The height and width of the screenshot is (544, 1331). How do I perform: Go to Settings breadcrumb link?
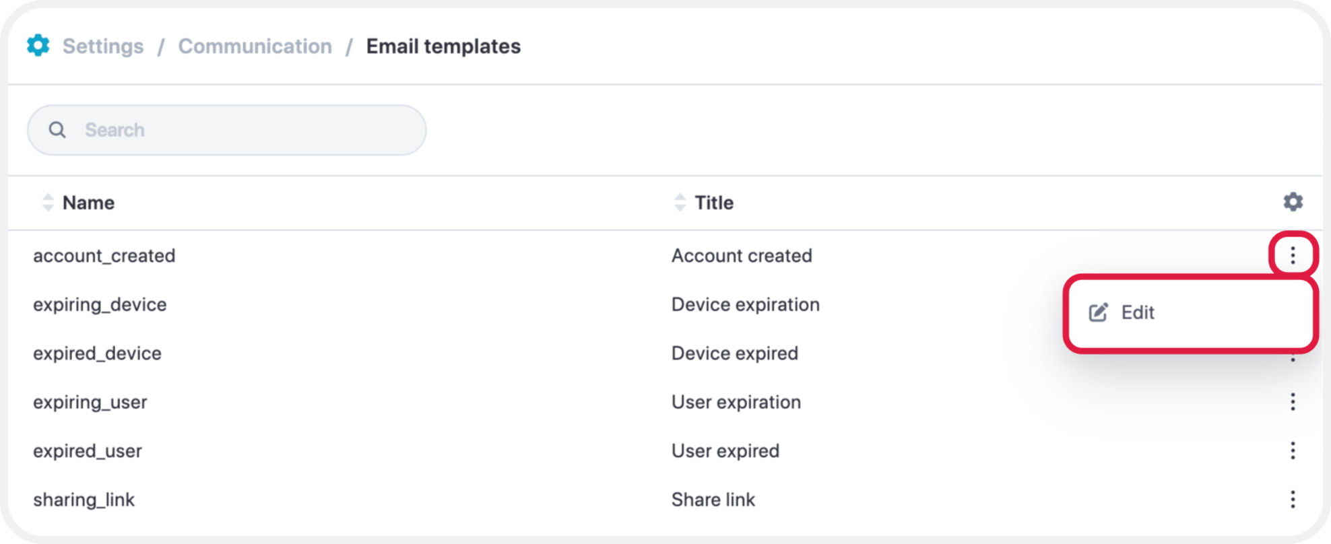click(103, 46)
